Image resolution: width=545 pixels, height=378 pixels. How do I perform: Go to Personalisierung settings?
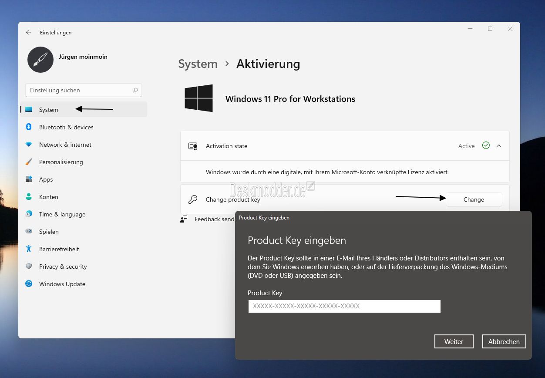tap(84, 162)
